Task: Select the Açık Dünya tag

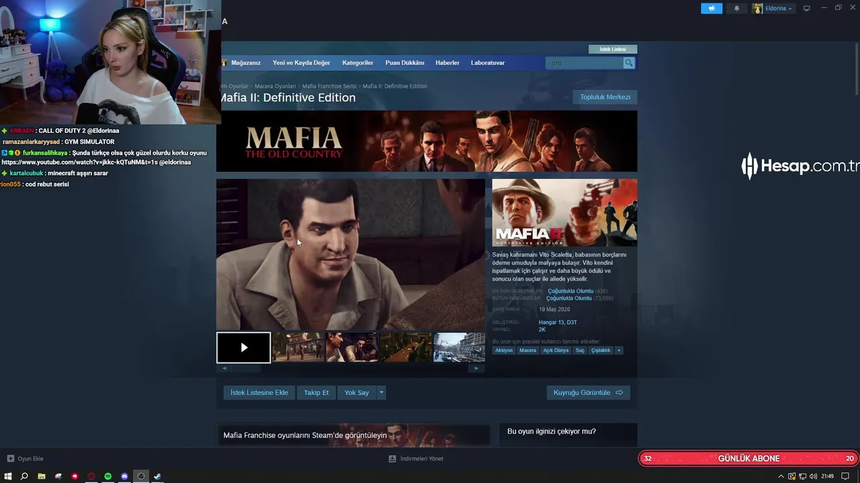Action: tap(556, 350)
